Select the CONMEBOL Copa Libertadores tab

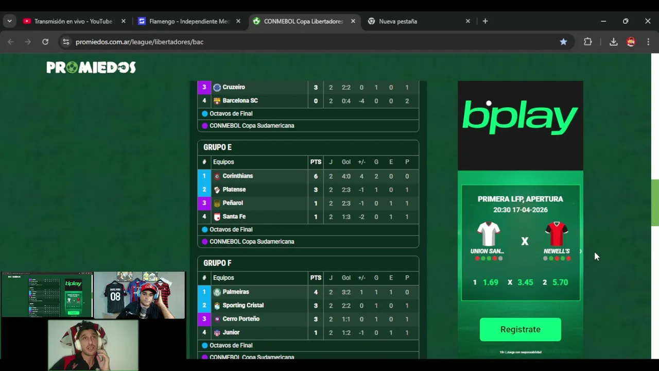[303, 21]
